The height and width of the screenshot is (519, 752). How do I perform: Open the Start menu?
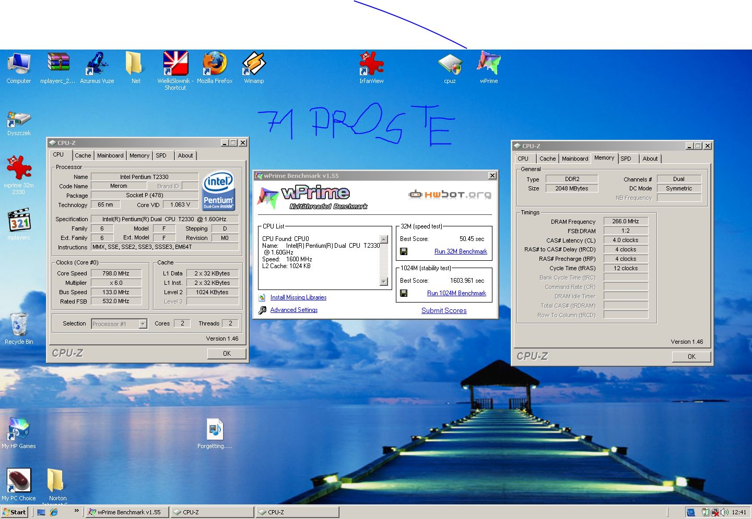coord(14,512)
